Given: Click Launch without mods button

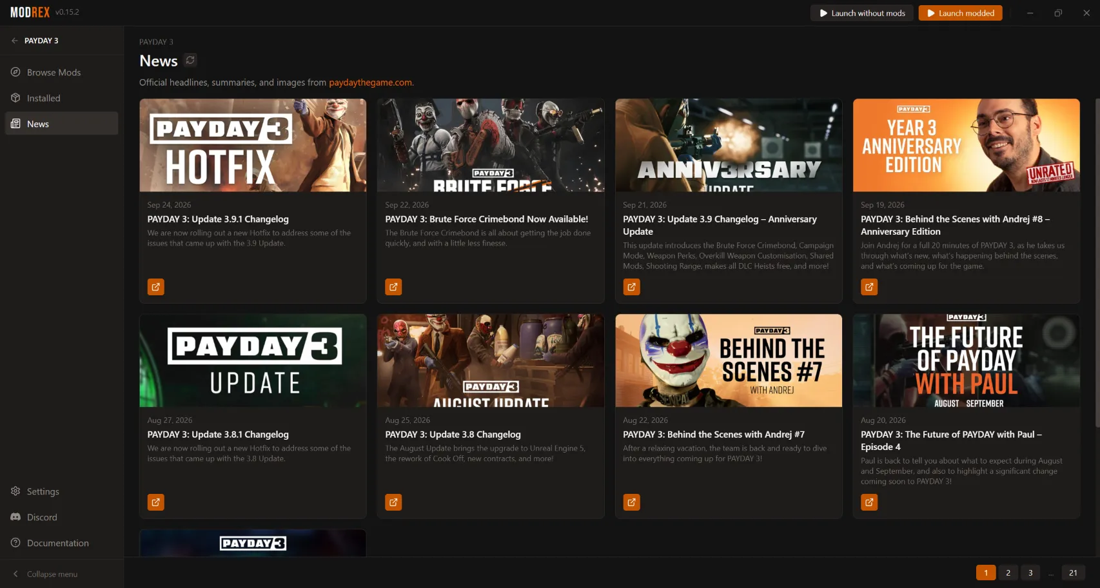Looking at the screenshot, I should 862,13.
